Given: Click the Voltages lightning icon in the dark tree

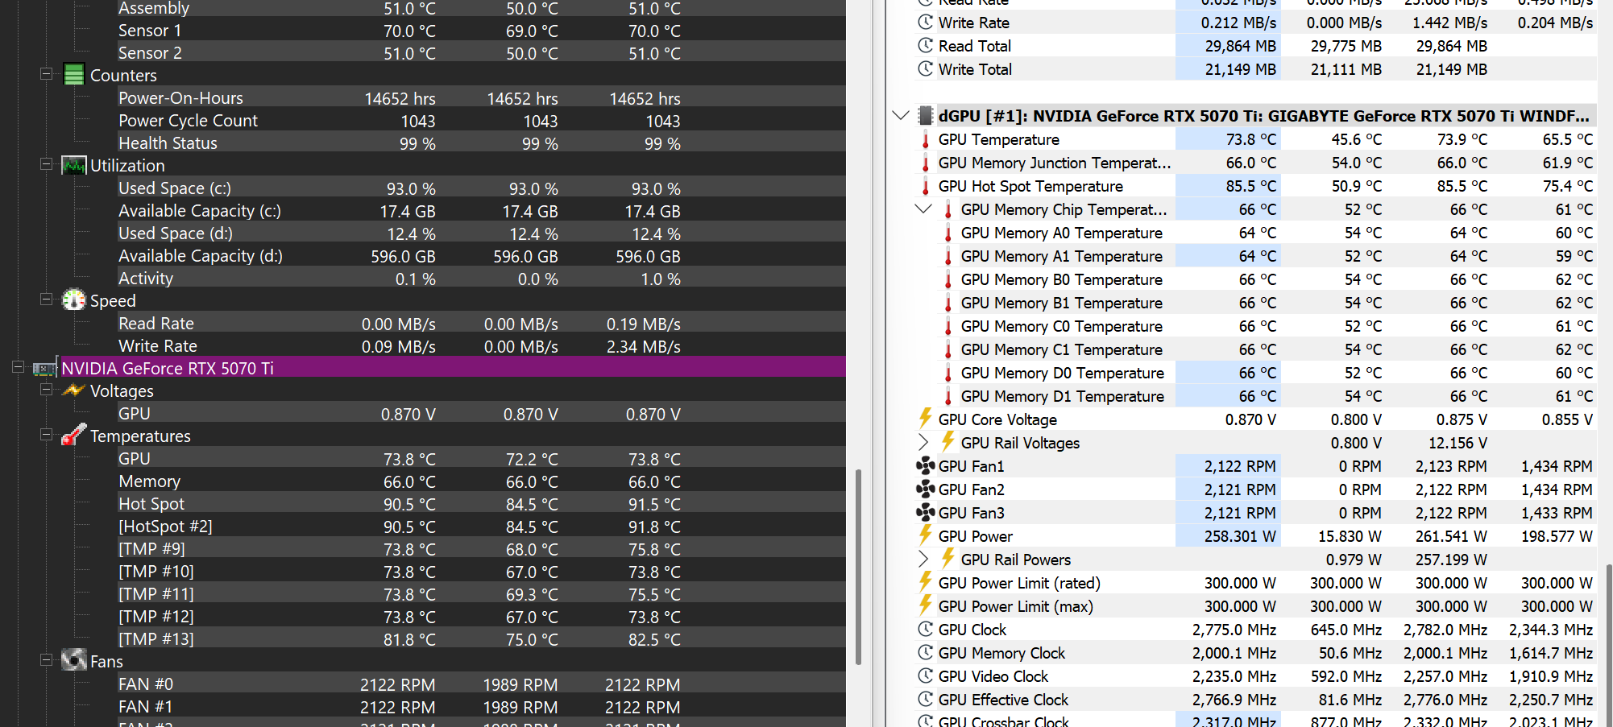Looking at the screenshot, I should coord(73,390).
